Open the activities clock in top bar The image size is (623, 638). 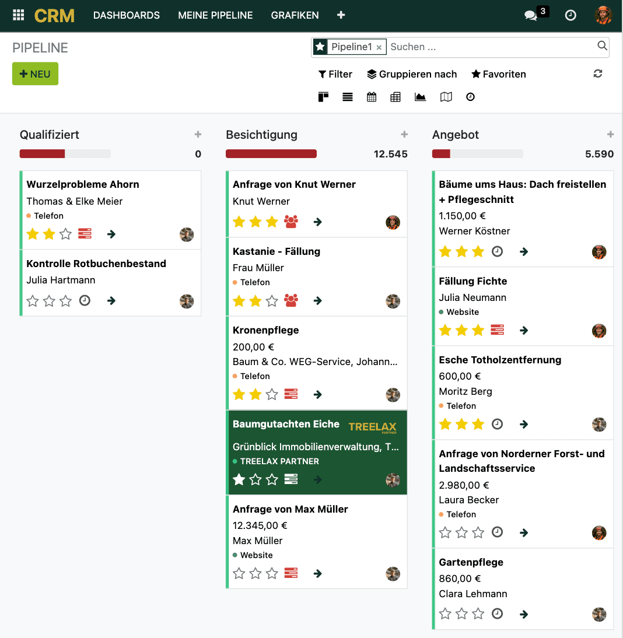click(x=570, y=16)
